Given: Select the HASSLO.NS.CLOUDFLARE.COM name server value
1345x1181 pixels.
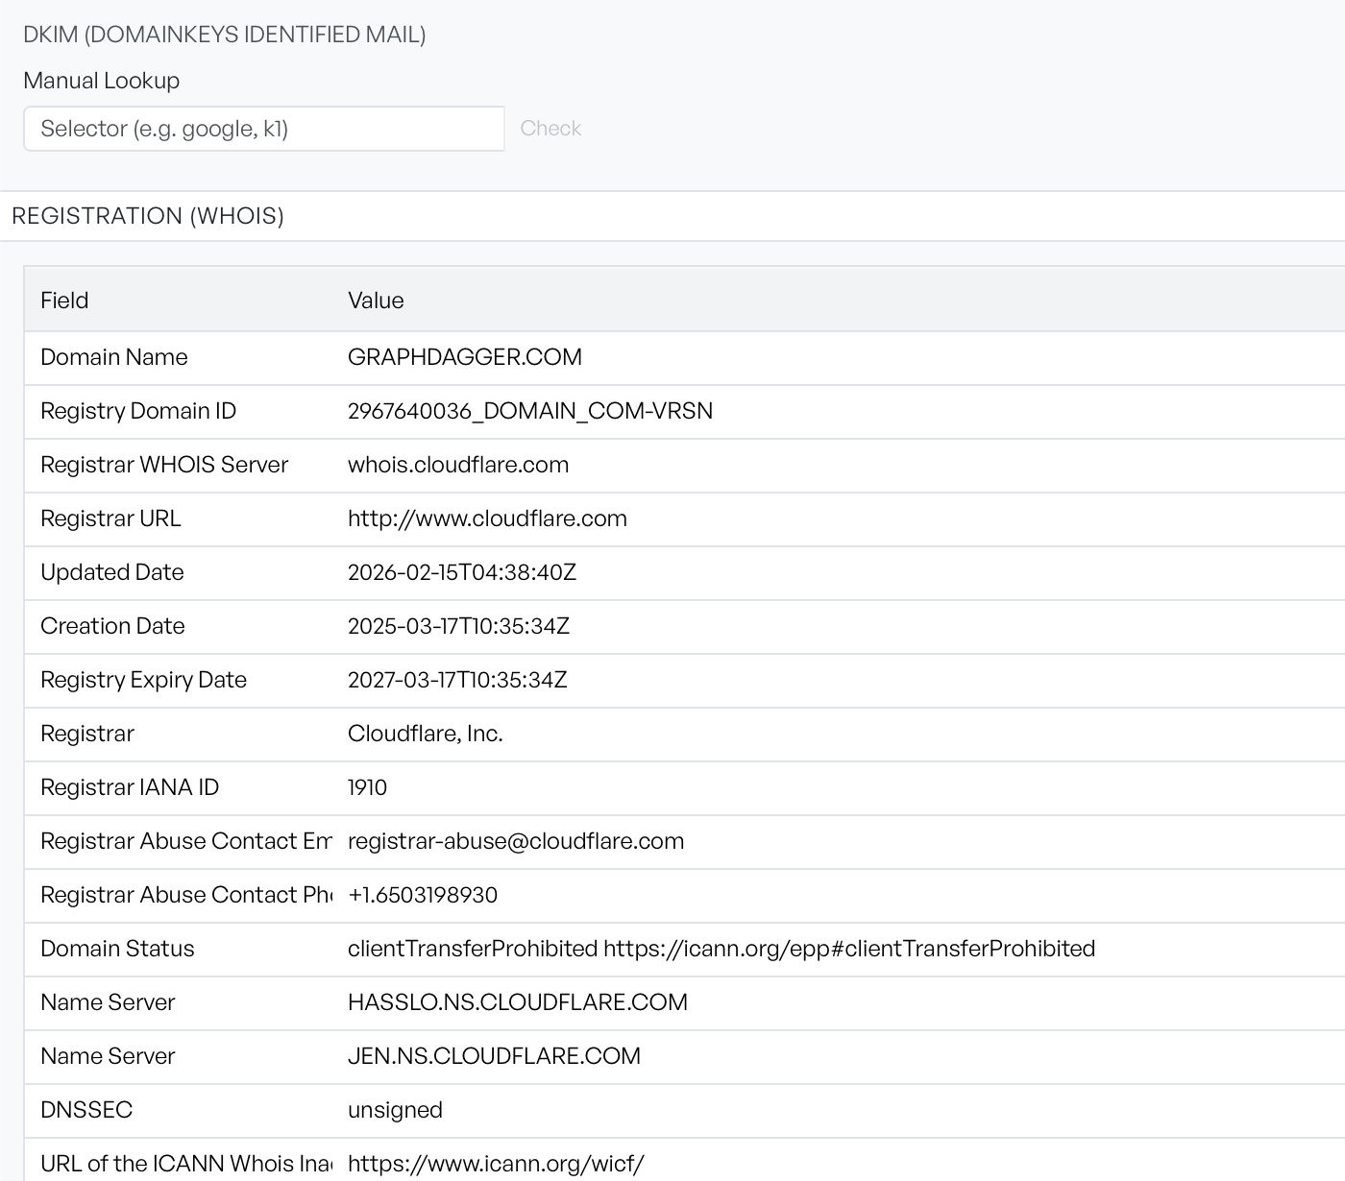Looking at the screenshot, I should click(518, 1002).
